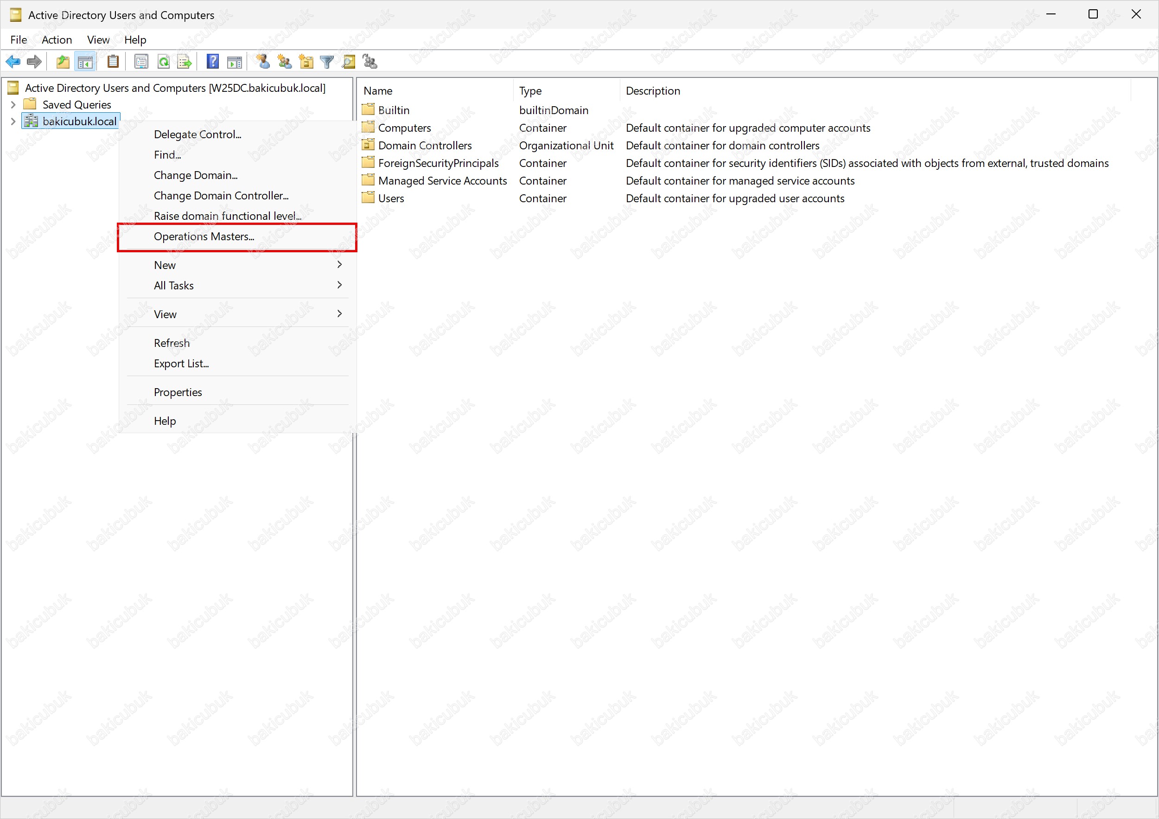Screen dimensions: 1159x819
Task: Click the Forward arrow toolbar icon
Action: click(34, 62)
